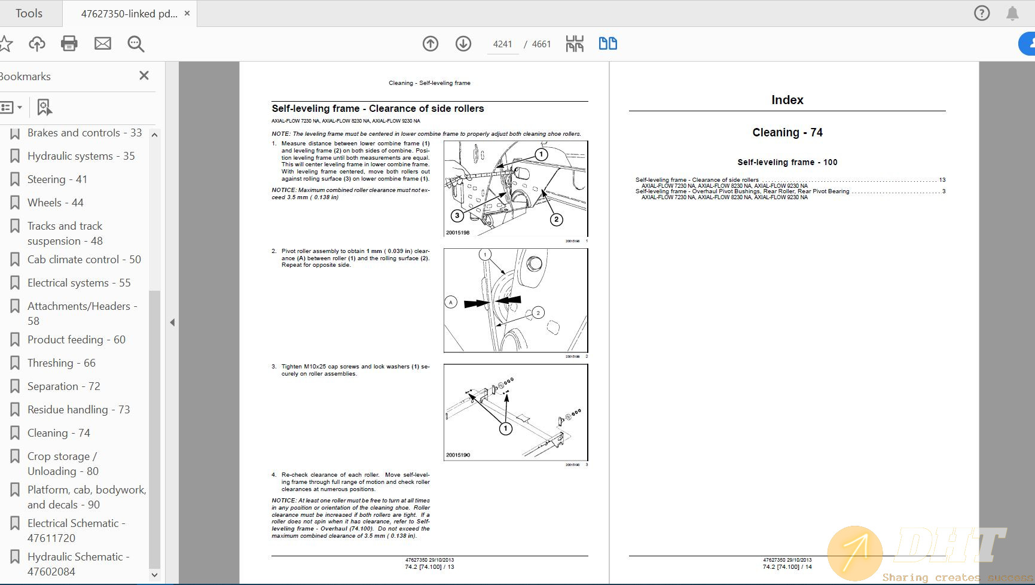Image resolution: width=1035 pixels, height=585 pixels.
Task: Open the notifications bell
Action: pyautogui.click(x=1012, y=13)
